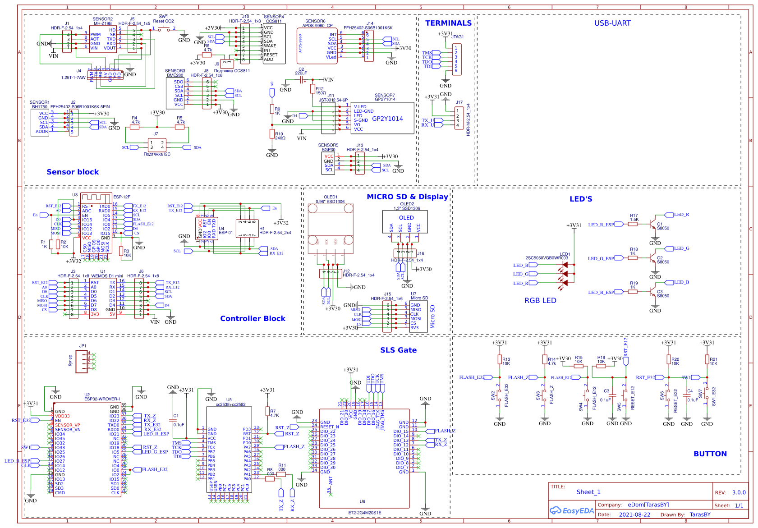Click the ESP32-WROVER-I component U2
This screenshot has width=758, height=528.
coord(88,451)
